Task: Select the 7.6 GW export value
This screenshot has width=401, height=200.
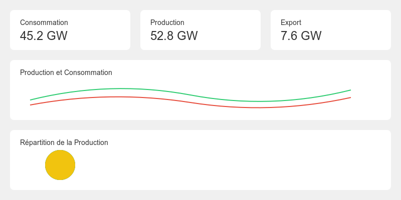Action: 301,35
